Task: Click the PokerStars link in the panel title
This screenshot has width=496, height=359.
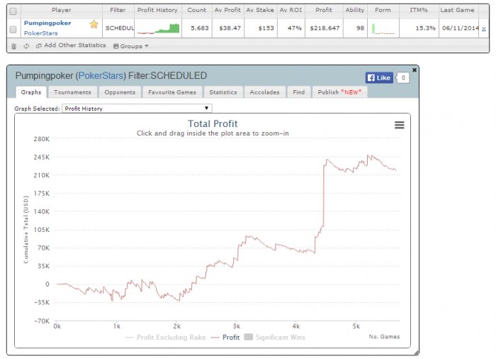Action: pos(101,76)
